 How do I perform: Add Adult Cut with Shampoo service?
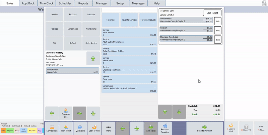tap(129, 42)
